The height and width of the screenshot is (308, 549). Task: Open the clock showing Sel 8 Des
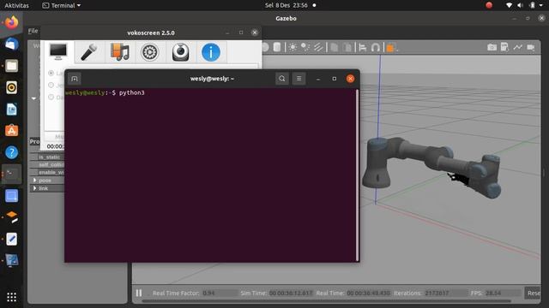point(286,5)
